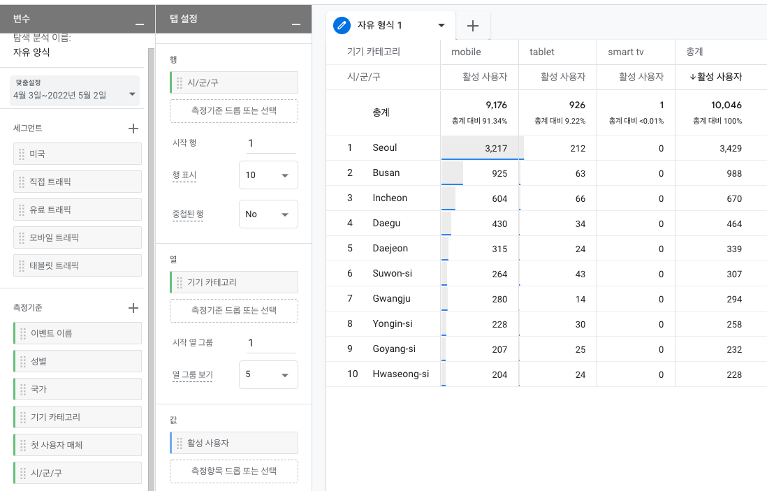Screen dimensions: 767x491
Task: Click the Daegu row label
Action: [x=386, y=223]
